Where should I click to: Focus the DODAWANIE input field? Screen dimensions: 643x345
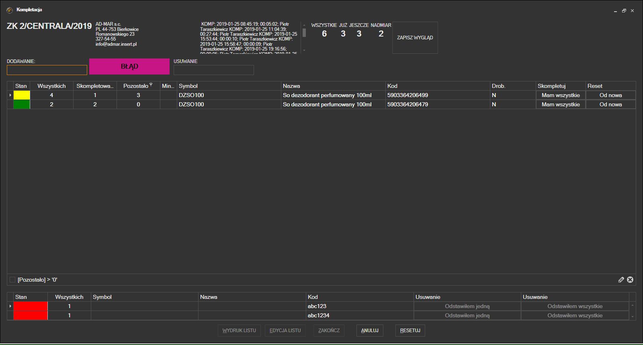tap(47, 70)
